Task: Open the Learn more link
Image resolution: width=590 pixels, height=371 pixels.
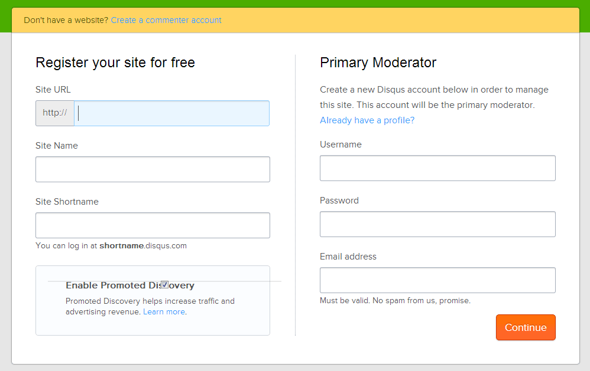Action: [x=164, y=311]
